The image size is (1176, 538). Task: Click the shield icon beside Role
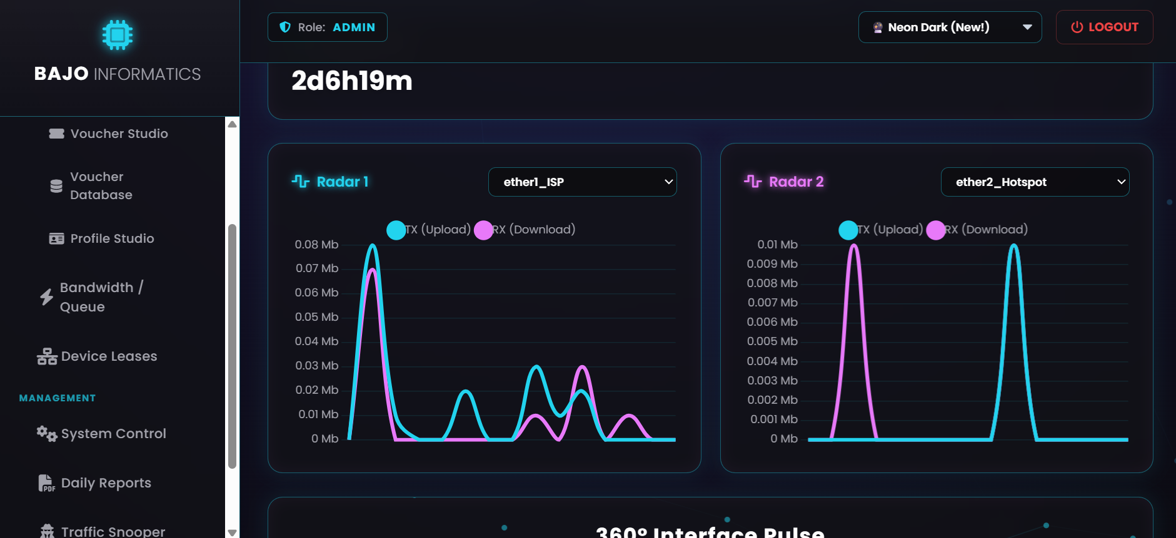285,27
